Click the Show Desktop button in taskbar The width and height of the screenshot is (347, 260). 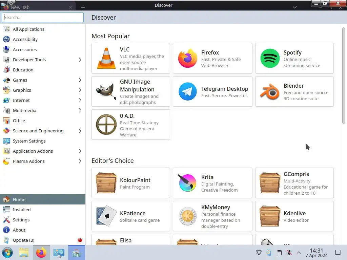click(x=338, y=253)
